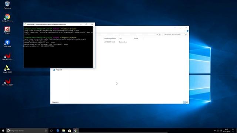
Task: Click the Windows Start button
Action: pyautogui.click(x=3, y=130)
